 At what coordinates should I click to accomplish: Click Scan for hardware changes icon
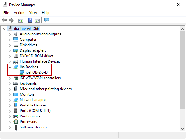click(47, 20)
